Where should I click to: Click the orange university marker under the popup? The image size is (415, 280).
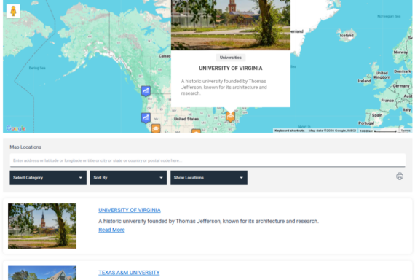point(231,117)
